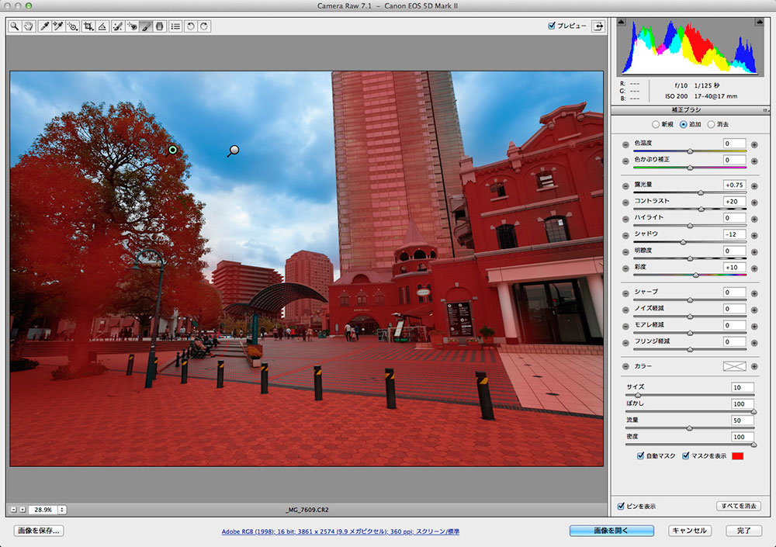Click the red mask overlay color swatch
776x547 pixels.
coord(737,456)
